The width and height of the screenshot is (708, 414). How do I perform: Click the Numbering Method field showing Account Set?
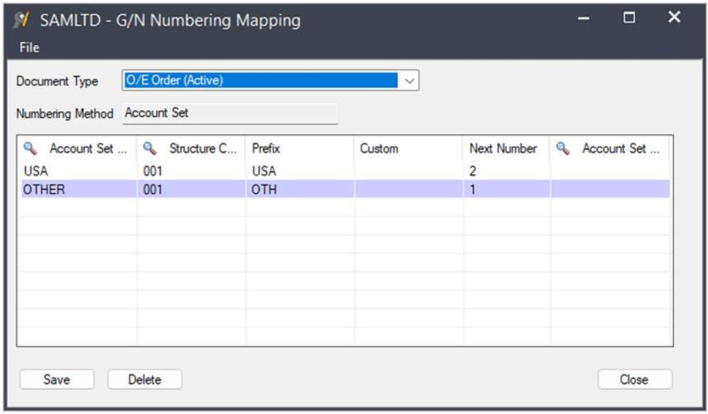tap(230, 113)
